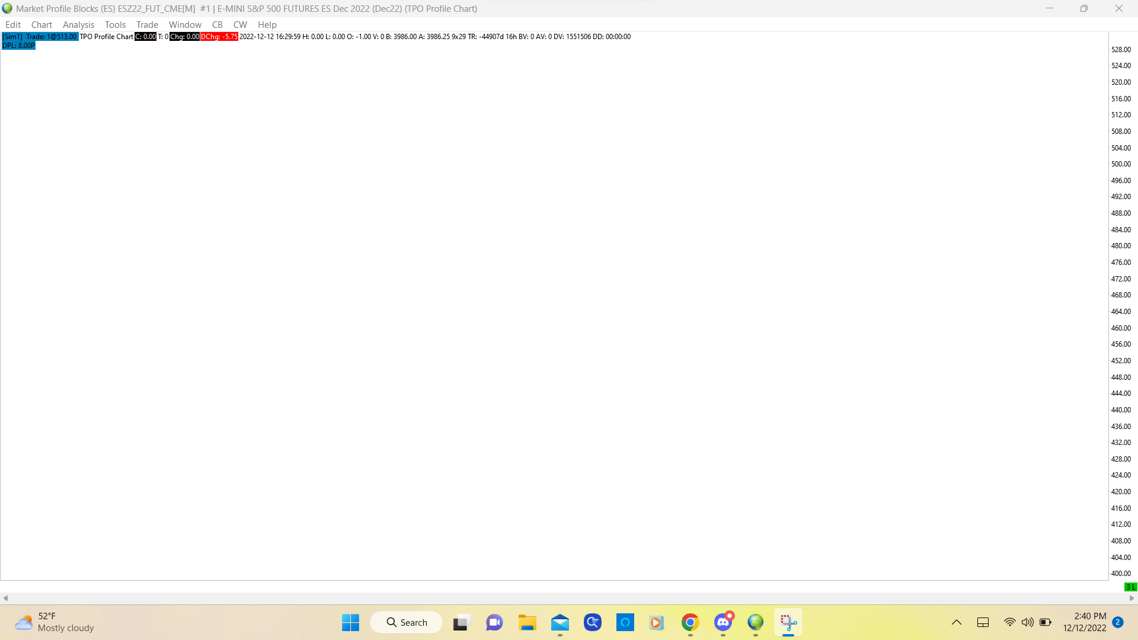Open the Mail app in taskbar

pyautogui.click(x=560, y=622)
